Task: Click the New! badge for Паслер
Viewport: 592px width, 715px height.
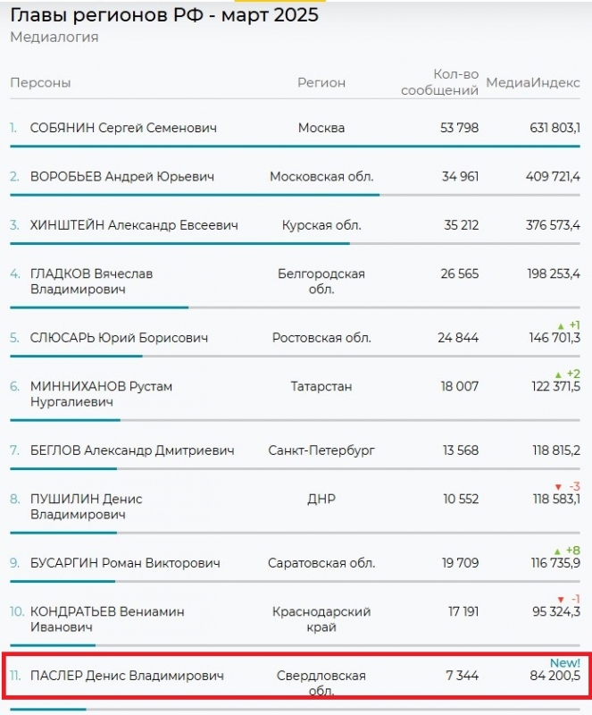Action: tap(564, 663)
